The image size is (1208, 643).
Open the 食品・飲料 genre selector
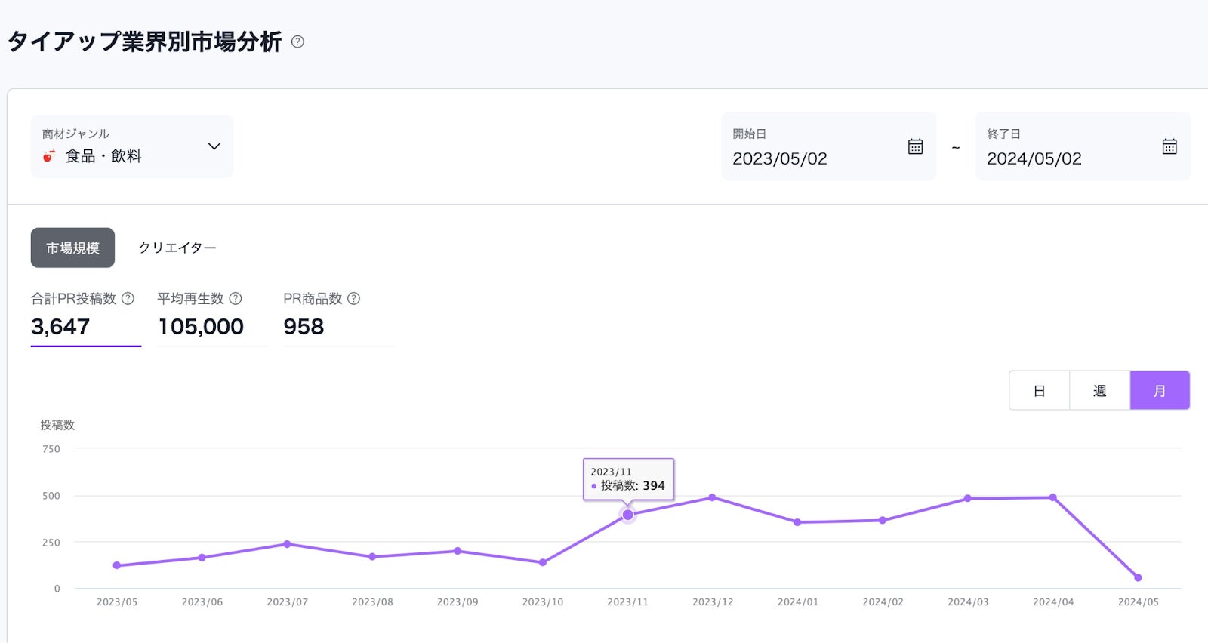[103, 156]
